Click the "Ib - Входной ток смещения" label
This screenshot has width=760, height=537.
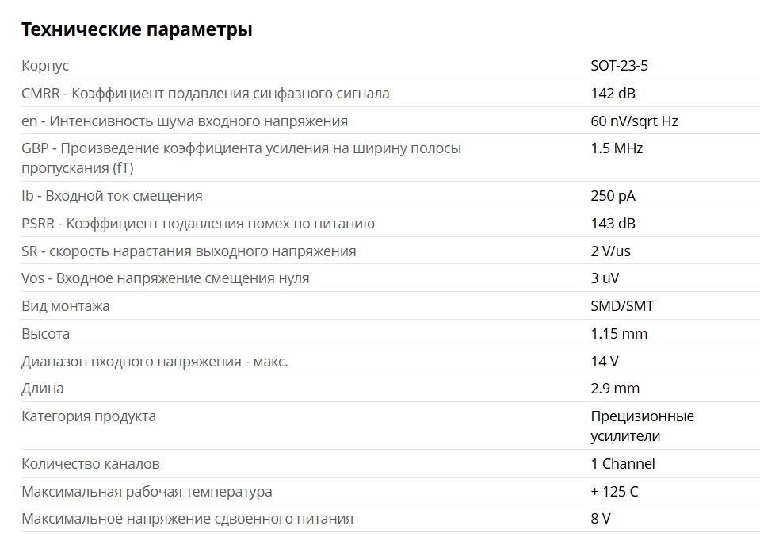coord(112,196)
